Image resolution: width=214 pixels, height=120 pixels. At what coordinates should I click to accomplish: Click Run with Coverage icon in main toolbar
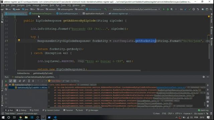tap(172, 9)
